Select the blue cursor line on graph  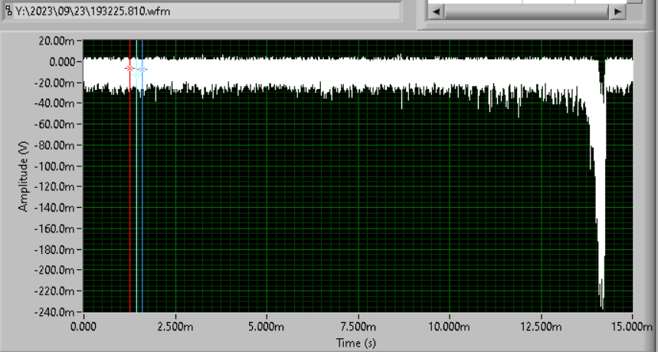pyautogui.click(x=142, y=176)
